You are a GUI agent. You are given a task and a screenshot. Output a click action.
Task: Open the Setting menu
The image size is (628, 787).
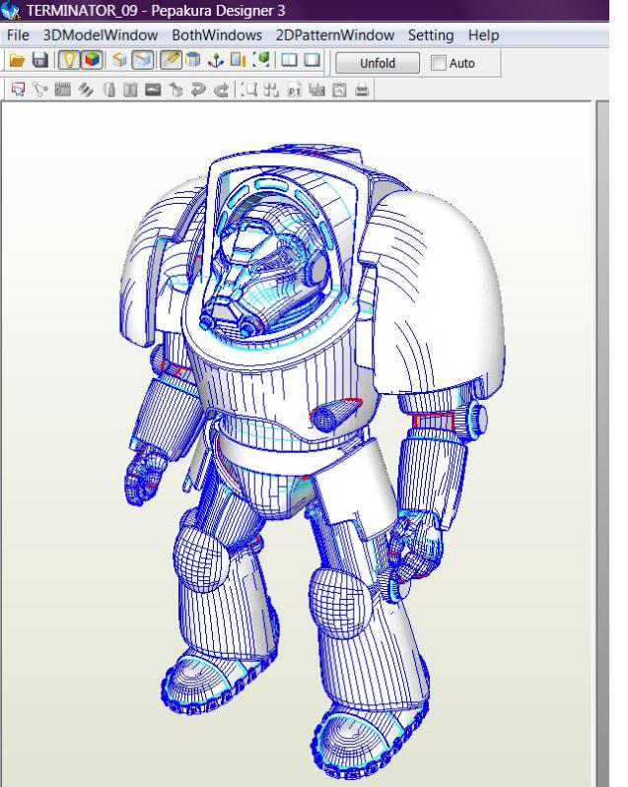(x=431, y=35)
